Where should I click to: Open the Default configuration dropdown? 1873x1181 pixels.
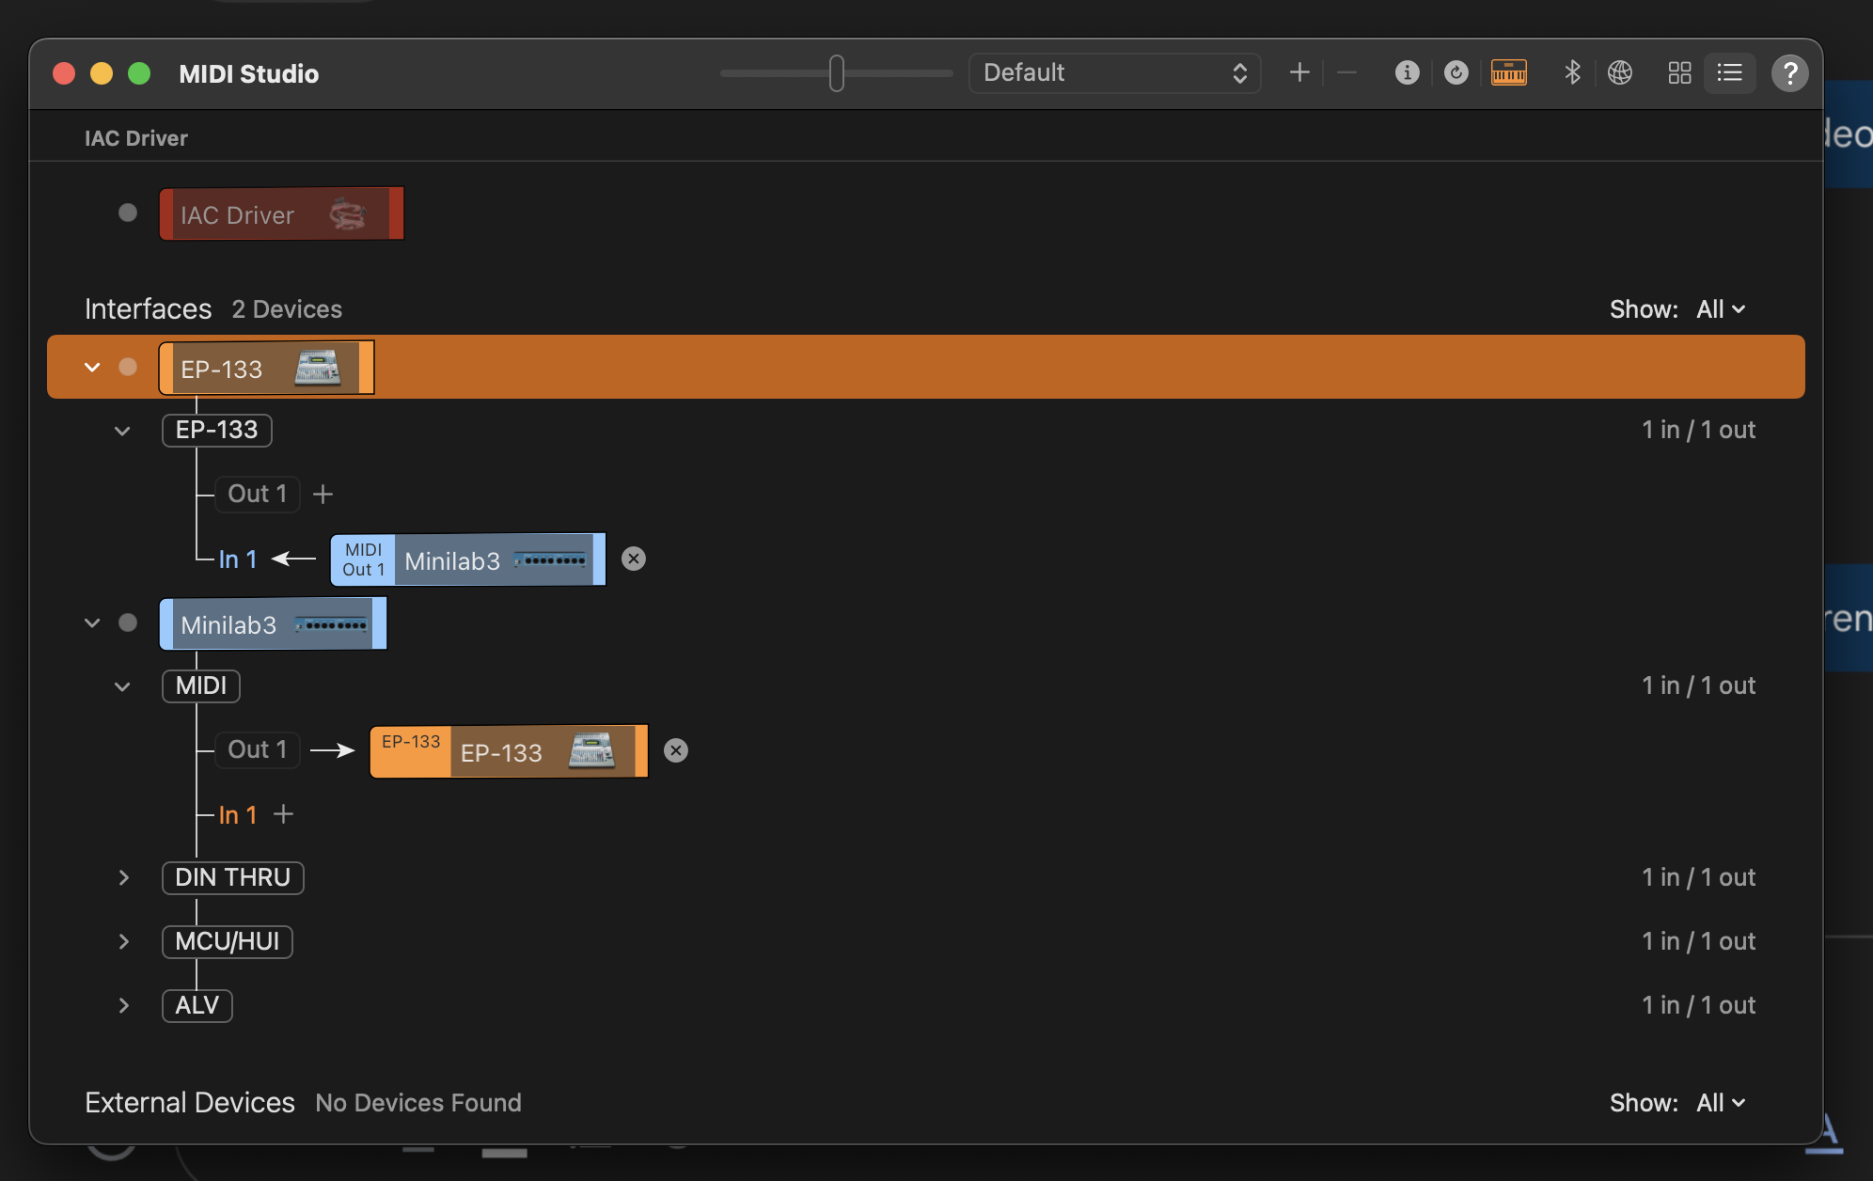(1114, 72)
